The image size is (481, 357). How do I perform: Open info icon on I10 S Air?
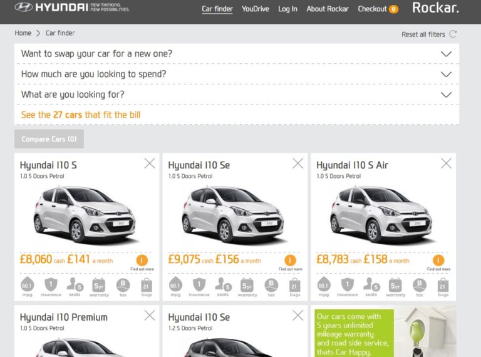(438, 261)
